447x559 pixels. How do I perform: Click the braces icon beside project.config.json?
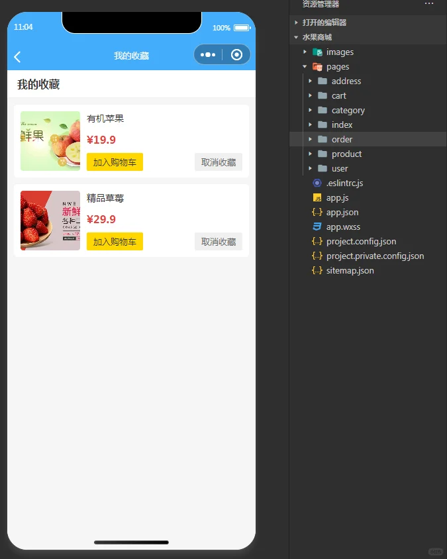pyautogui.click(x=317, y=241)
